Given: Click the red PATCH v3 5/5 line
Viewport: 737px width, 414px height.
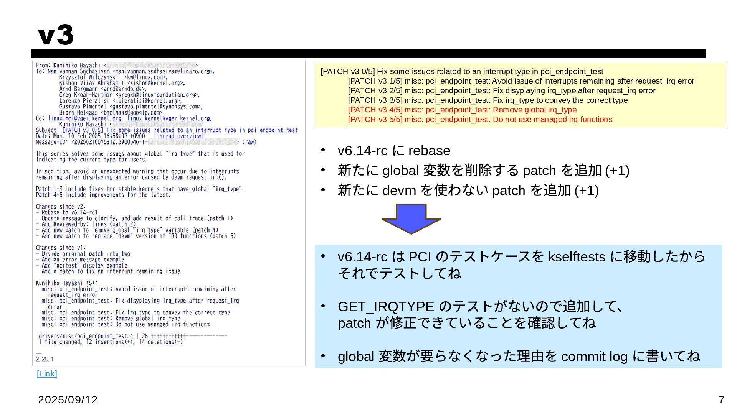Looking at the screenshot, I should [x=480, y=120].
